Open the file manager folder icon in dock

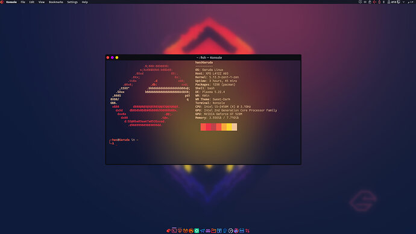213,231
